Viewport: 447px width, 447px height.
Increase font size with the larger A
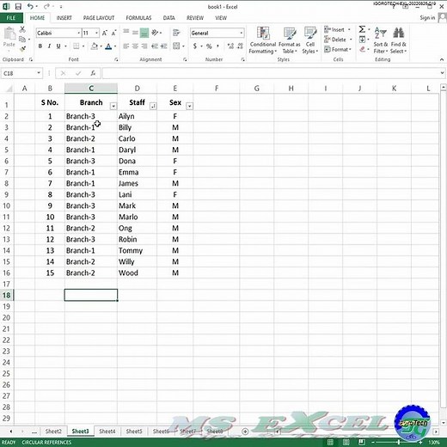tap(105, 33)
